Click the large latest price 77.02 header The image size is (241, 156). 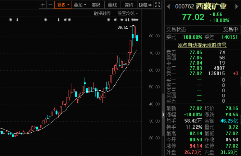(x=193, y=17)
